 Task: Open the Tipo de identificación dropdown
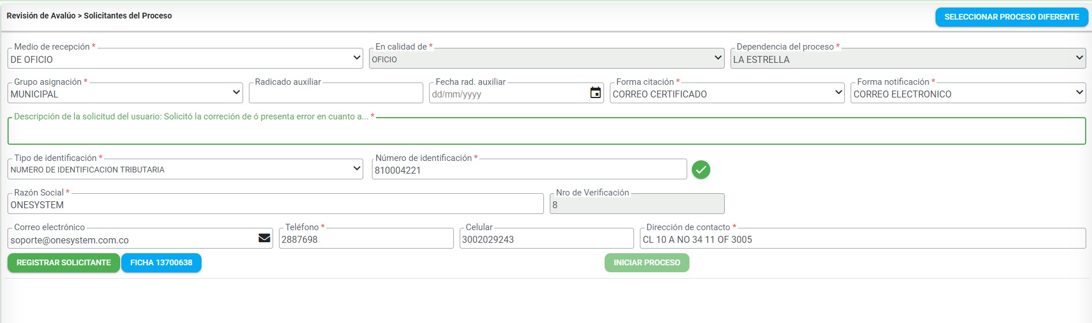click(x=185, y=170)
